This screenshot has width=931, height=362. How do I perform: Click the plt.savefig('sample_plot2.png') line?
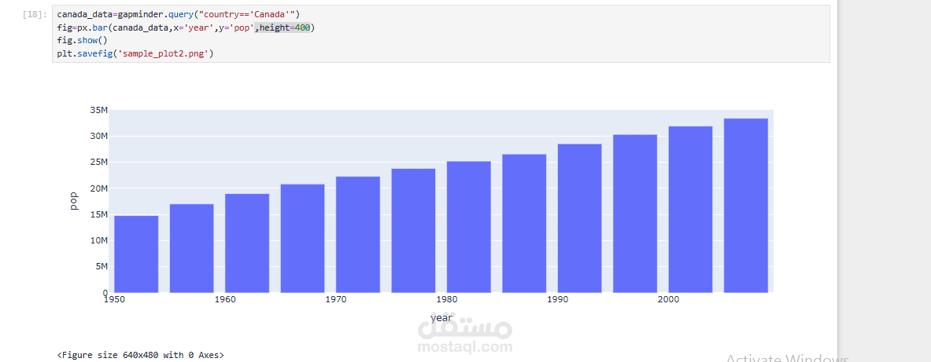pos(135,54)
